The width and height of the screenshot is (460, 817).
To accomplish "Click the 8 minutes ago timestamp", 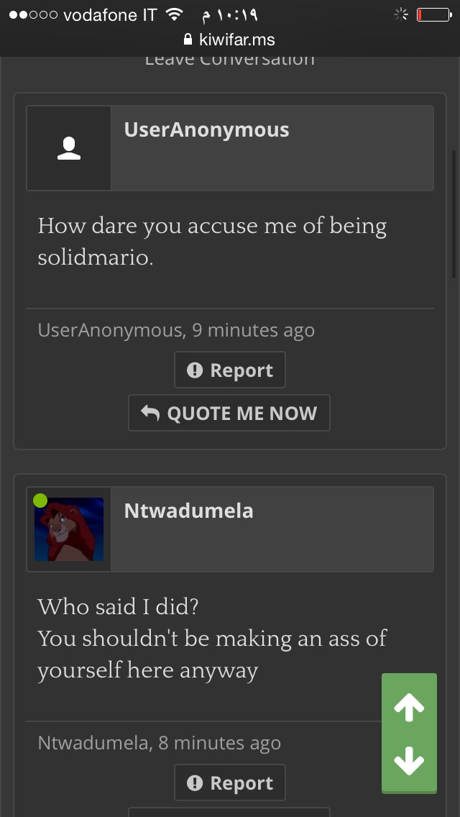I will [x=219, y=743].
